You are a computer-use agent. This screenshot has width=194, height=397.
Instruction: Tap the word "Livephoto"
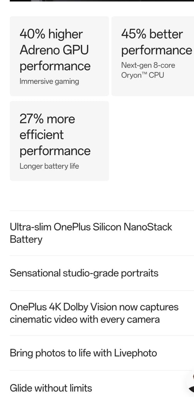tap(136, 353)
